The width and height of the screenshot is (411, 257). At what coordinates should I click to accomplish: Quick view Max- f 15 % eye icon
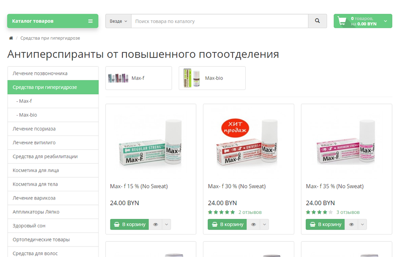(156, 224)
